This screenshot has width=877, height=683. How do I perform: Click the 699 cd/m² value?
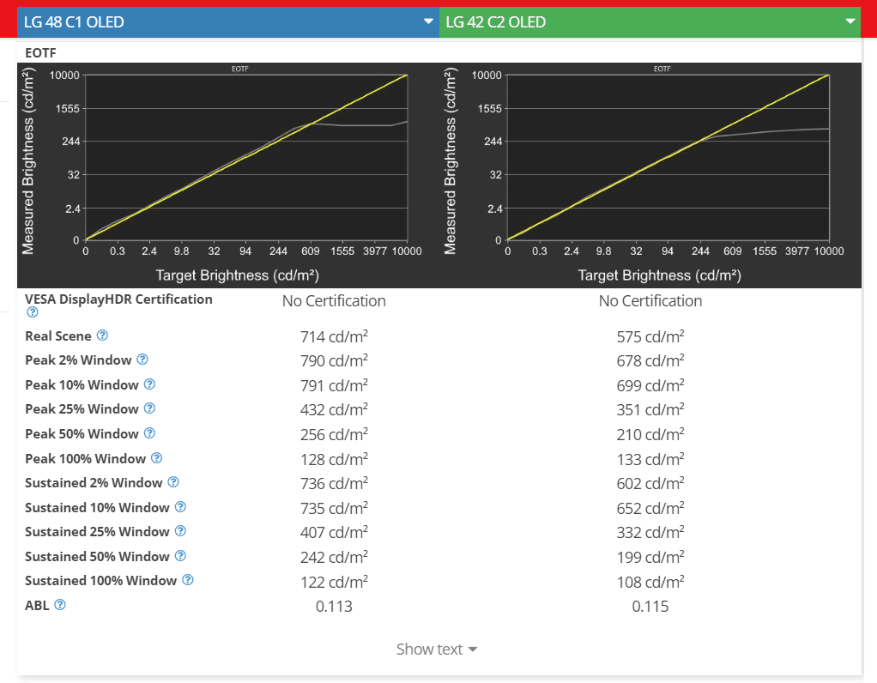coord(650,385)
